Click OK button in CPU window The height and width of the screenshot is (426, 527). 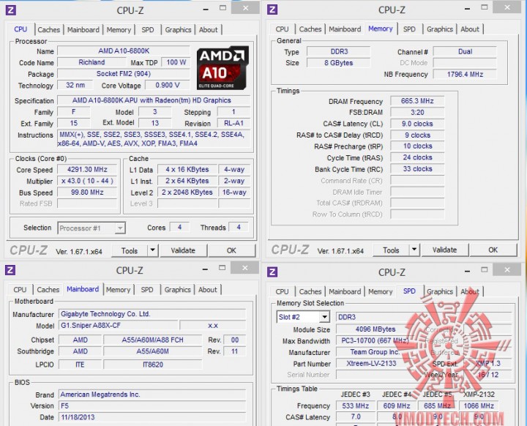tap(231, 250)
